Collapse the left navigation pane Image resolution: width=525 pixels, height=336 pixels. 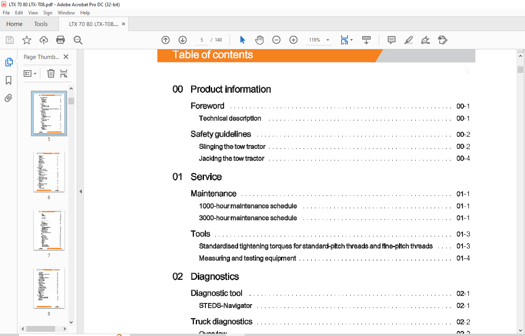[x=81, y=191]
